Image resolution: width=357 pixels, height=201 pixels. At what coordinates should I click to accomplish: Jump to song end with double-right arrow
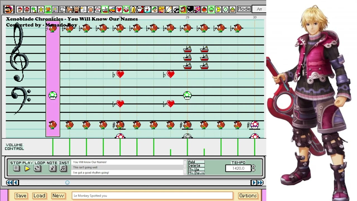coord(260,183)
